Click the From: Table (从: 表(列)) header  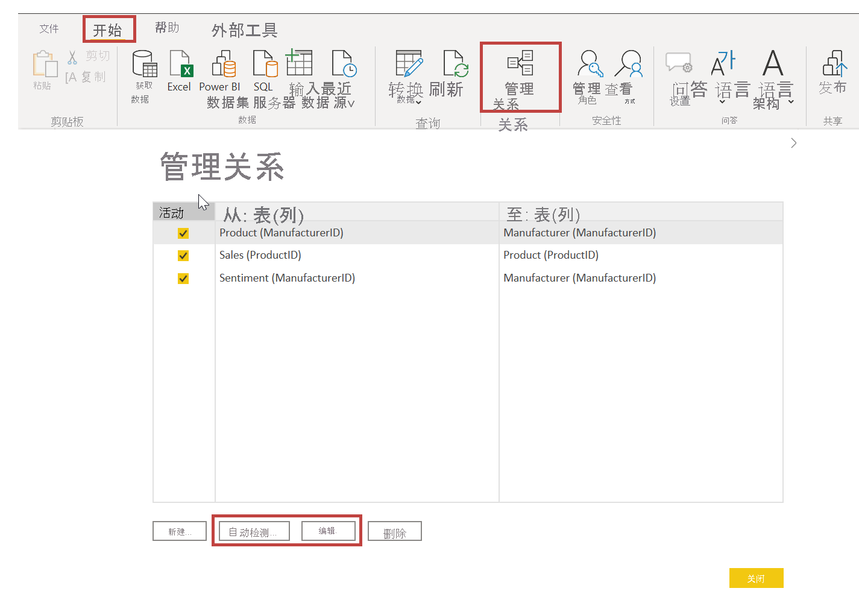[357, 212]
